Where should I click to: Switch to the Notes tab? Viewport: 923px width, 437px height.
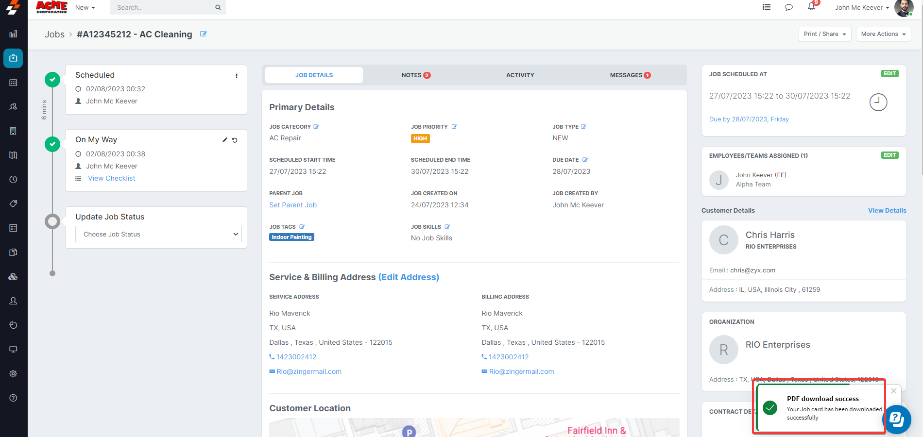[415, 75]
